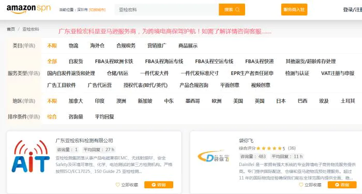Sort results by 平均回复
This screenshot has width=362, height=194.
coord(104,117)
